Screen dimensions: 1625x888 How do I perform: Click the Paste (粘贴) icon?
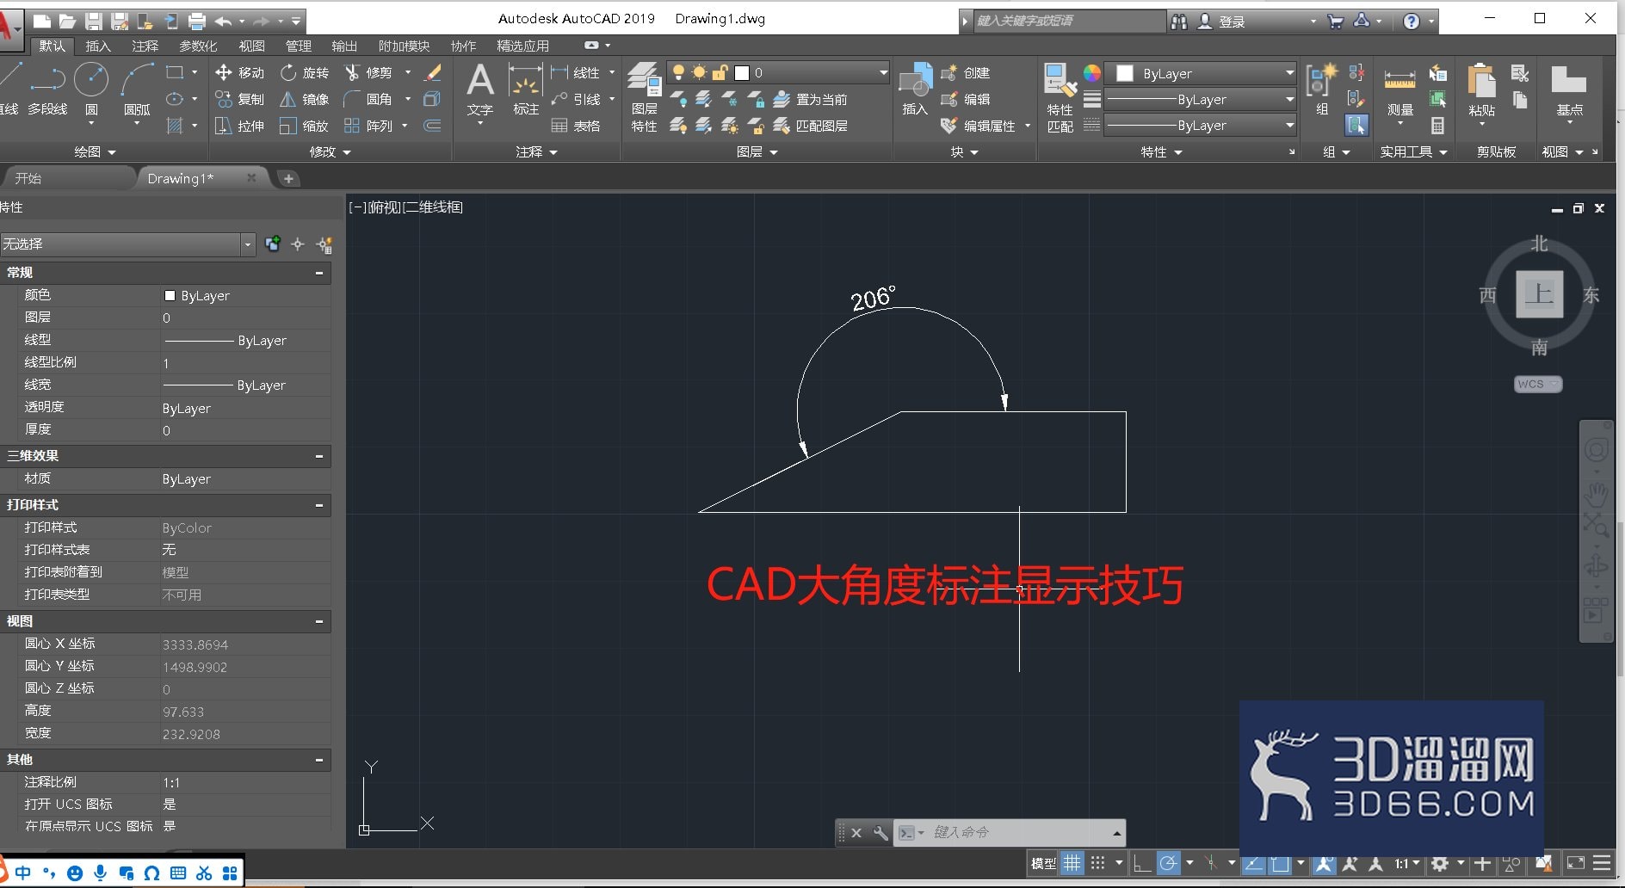(1481, 91)
